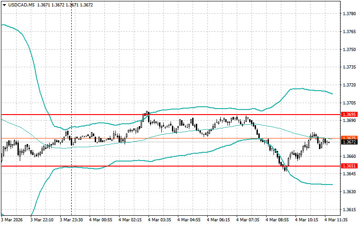Select the USDCAD,M5 chart title text
The image size is (359, 225).
click(x=22, y=5)
